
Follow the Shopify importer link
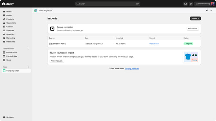(x=132, y=69)
